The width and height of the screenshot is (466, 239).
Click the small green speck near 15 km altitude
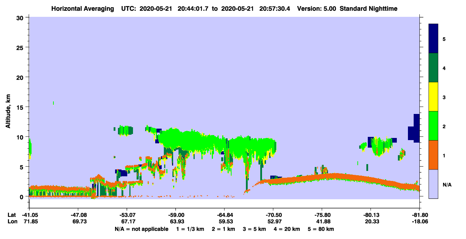[53, 103]
